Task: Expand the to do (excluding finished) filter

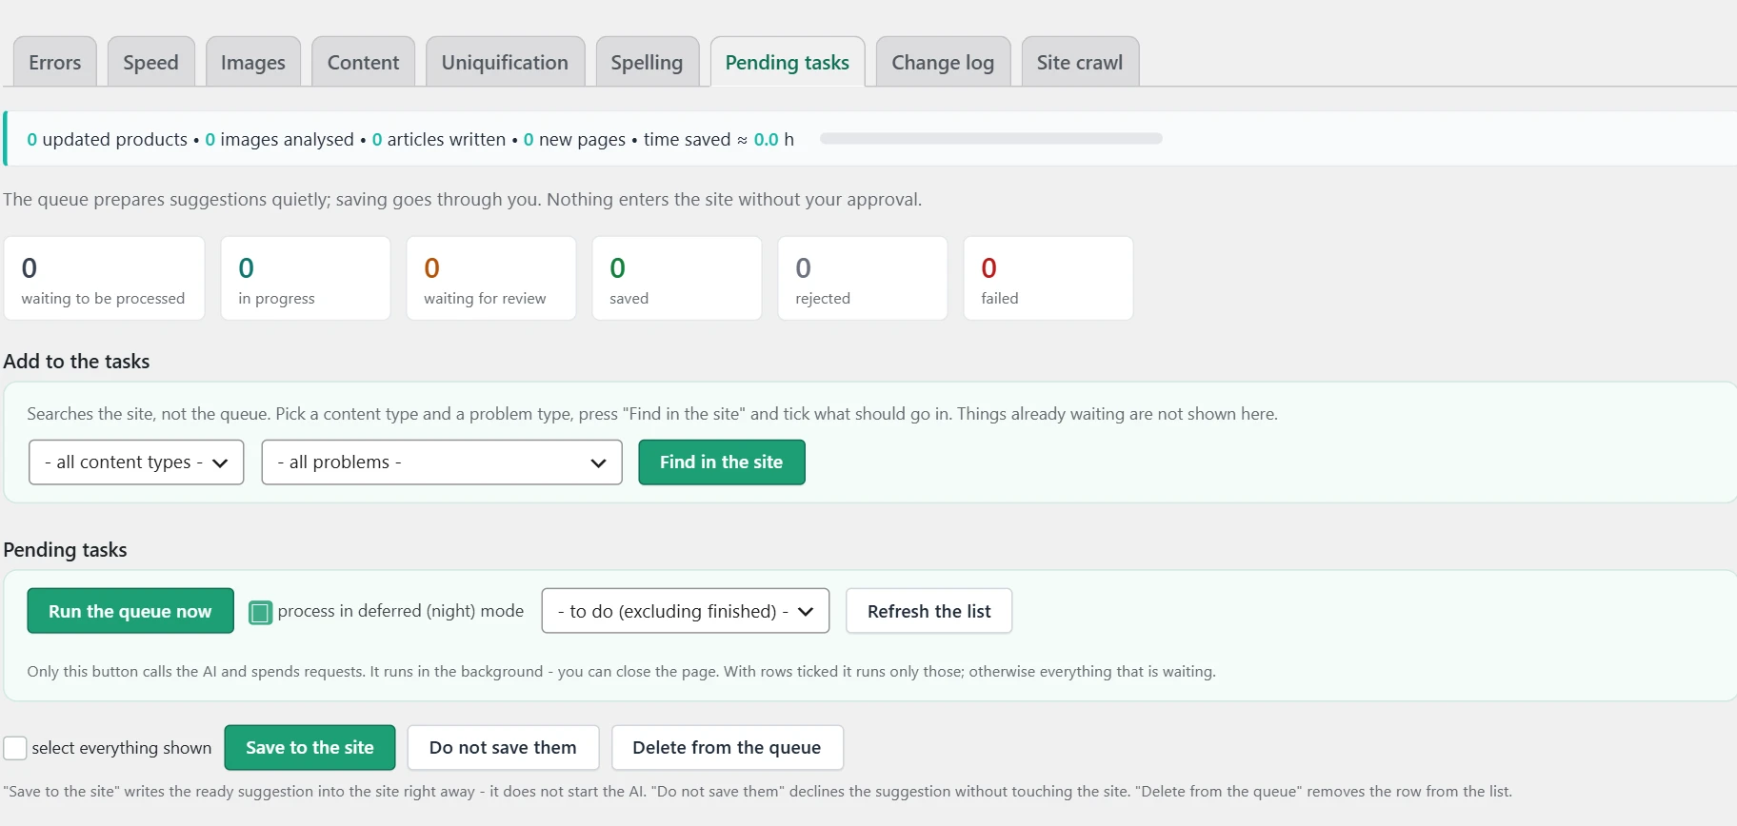Action: (x=686, y=611)
